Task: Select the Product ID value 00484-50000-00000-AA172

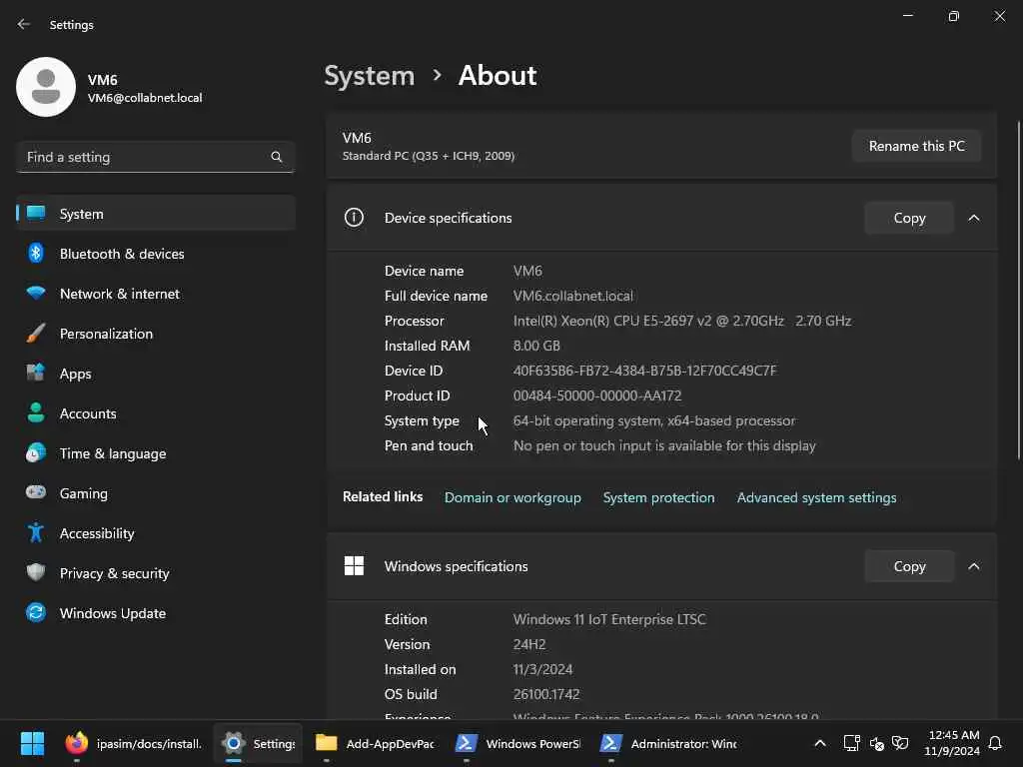Action: click(x=597, y=395)
